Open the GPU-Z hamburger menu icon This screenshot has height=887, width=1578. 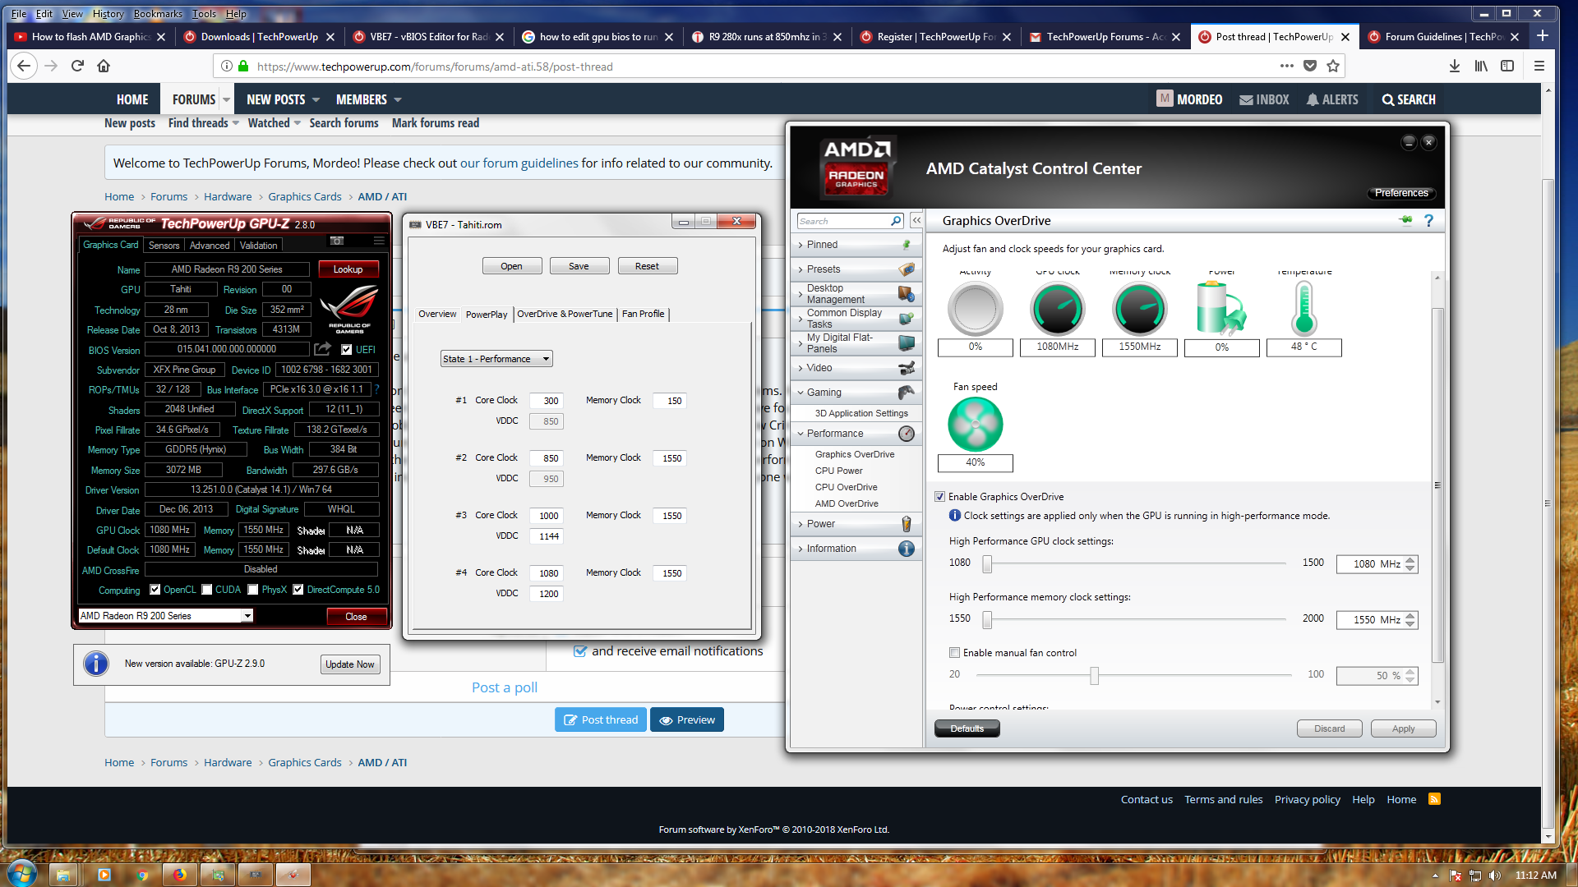point(379,241)
